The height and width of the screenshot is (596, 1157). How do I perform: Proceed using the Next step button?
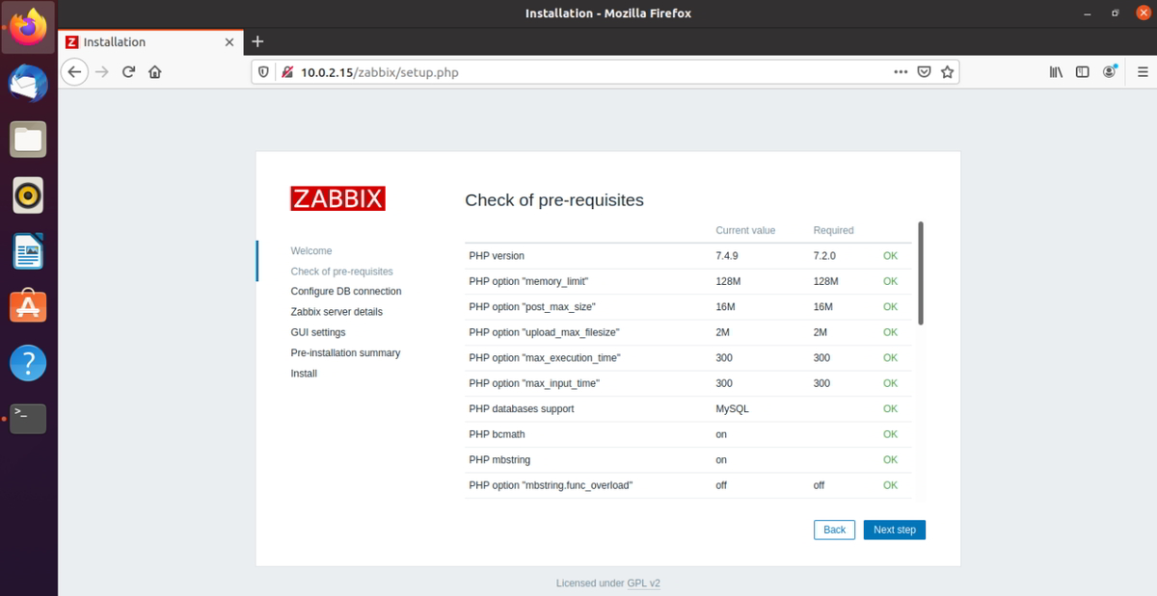pos(894,530)
